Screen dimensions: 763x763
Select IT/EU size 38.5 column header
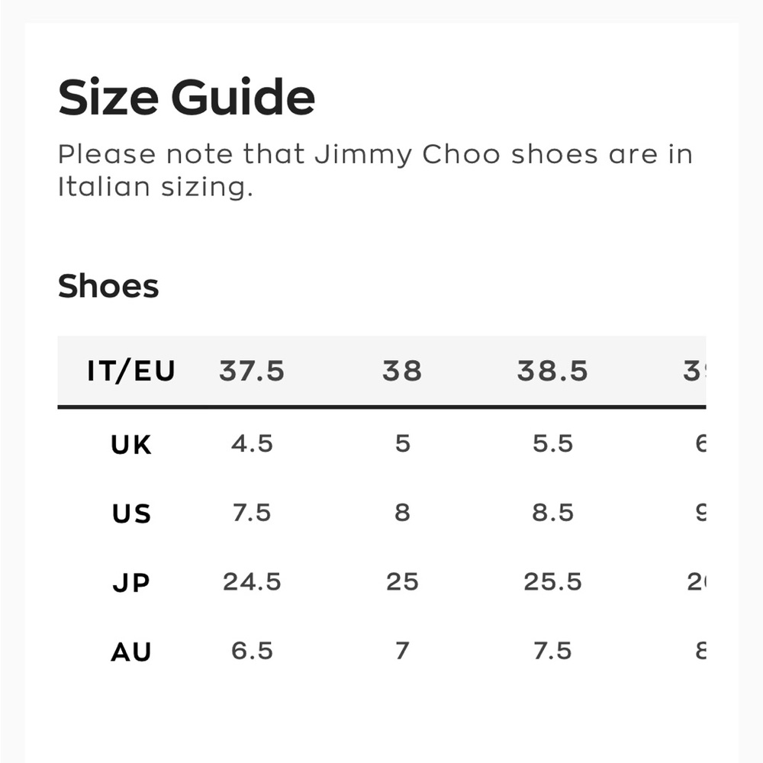[x=552, y=371]
